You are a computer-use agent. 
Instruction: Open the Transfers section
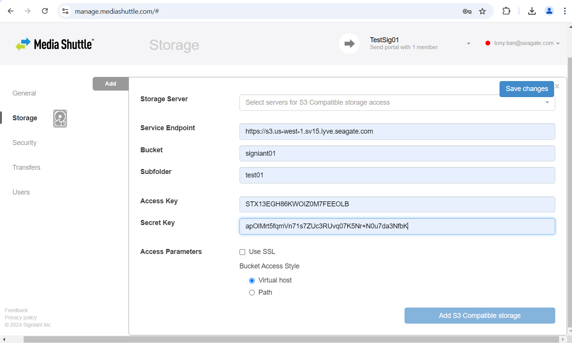pyautogui.click(x=26, y=168)
